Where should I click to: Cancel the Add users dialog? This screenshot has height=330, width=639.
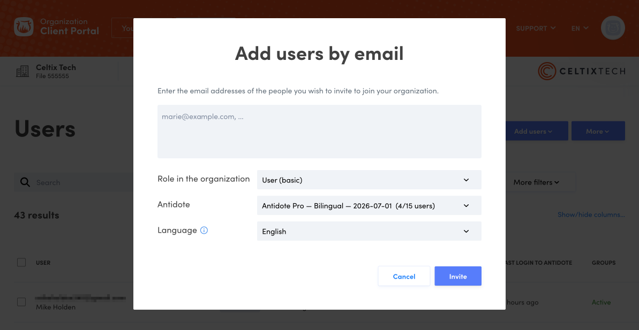point(404,277)
